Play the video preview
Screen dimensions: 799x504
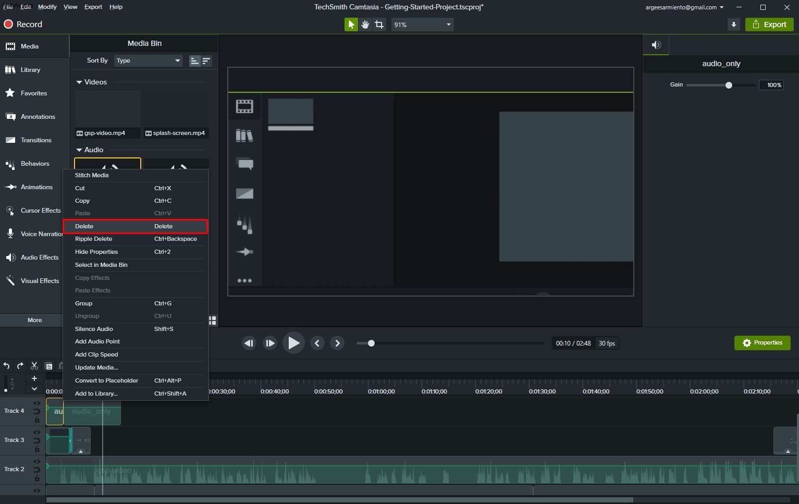293,343
